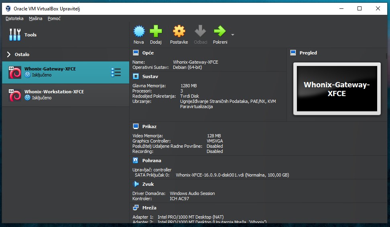Click the Sustav section chip icon
The height and width of the screenshot is (227, 390).
coord(136,76)
